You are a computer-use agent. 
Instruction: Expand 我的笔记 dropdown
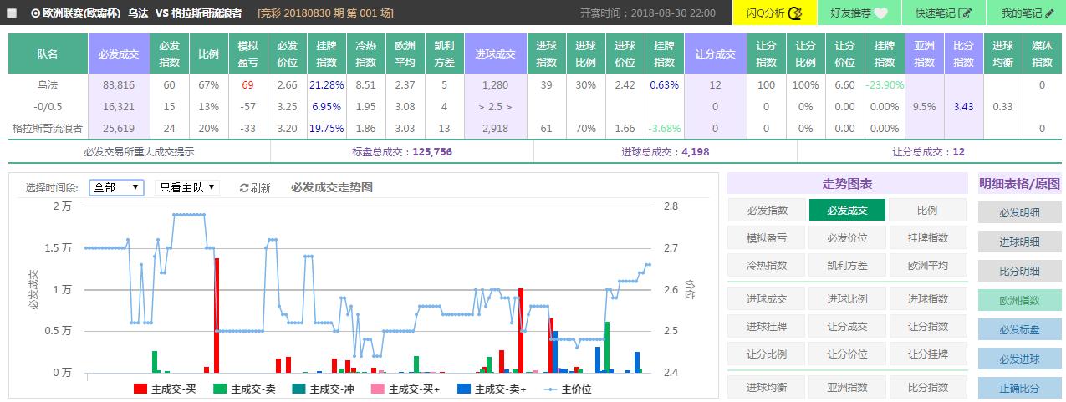click(x=1026, y=13)
